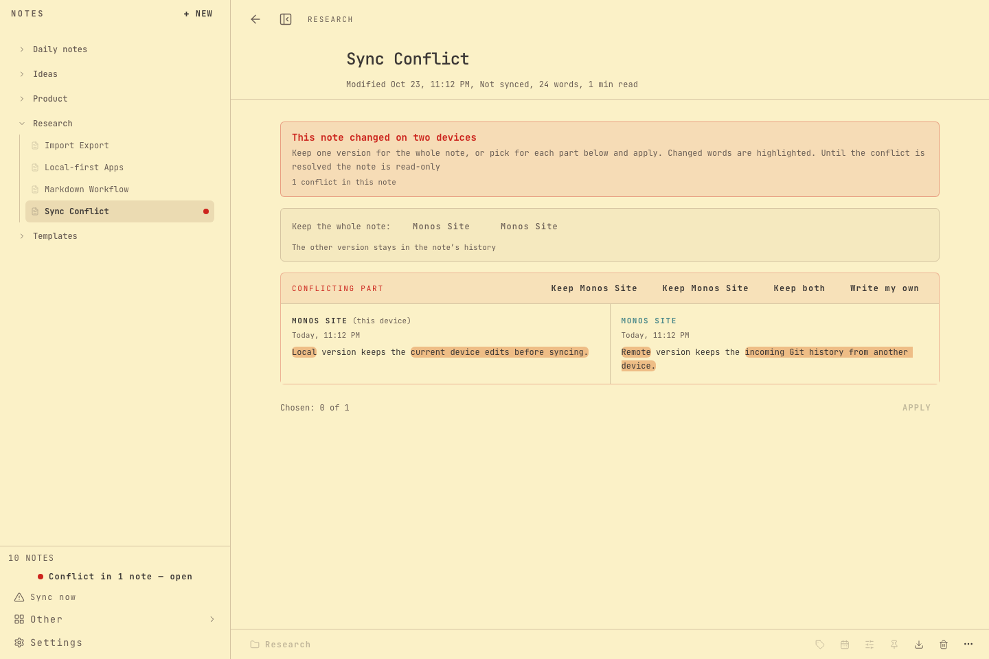Open the calendar icon in the bottom toolbar
The width and height of the screenshot is (989, 659).
tap(845, 645)
